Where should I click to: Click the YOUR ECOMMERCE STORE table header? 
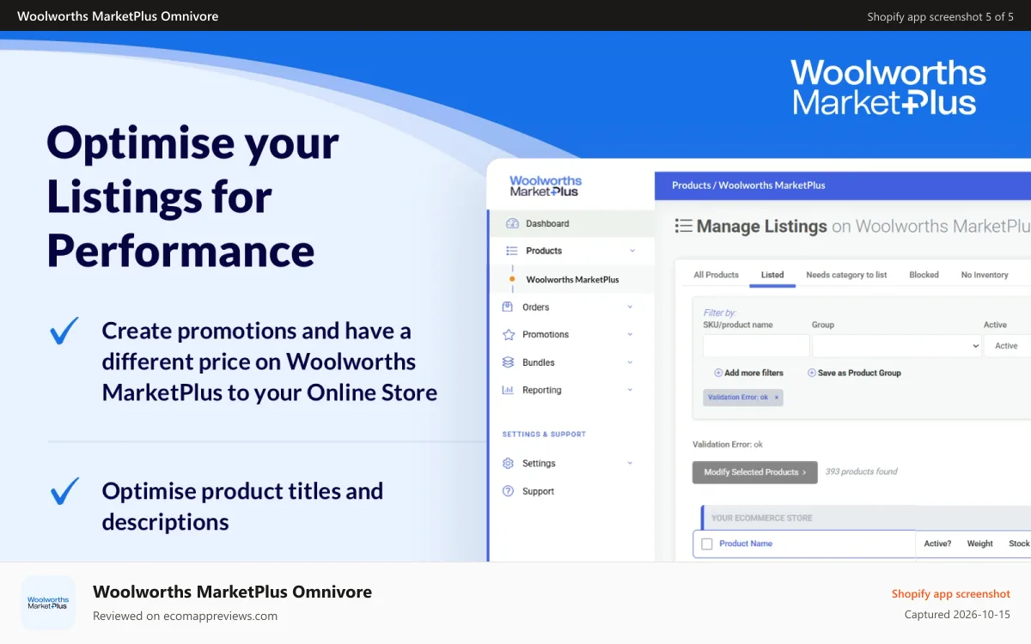point(762,518)
